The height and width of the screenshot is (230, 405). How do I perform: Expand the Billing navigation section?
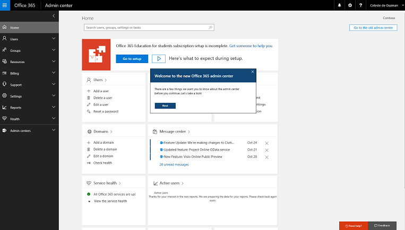pos(54,73)
